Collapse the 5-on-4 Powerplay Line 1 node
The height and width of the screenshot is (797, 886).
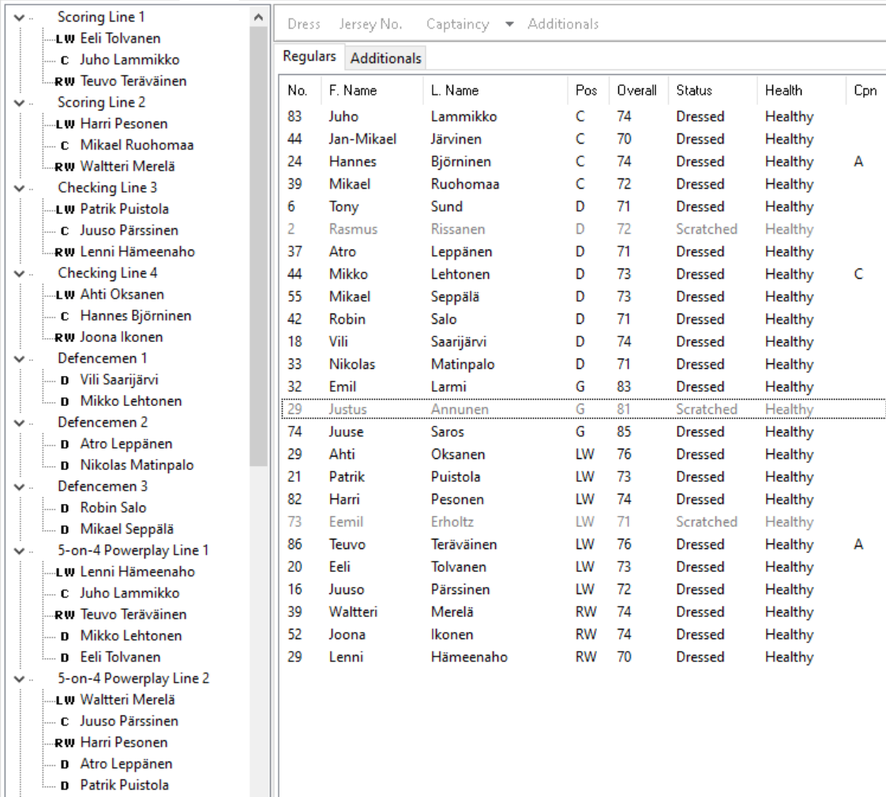(19, 551)
